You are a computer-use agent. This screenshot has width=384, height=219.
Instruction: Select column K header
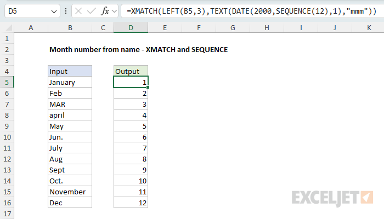(369, 27)
